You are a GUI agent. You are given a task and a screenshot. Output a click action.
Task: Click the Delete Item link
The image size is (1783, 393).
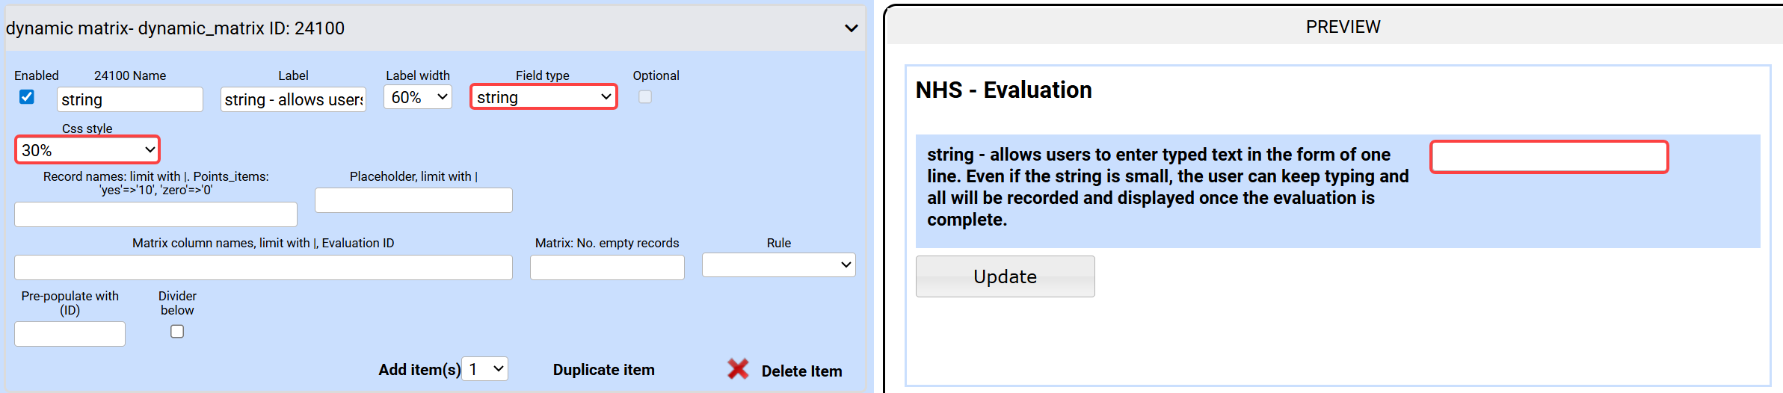pyautogui.click(x=801, y=371)
